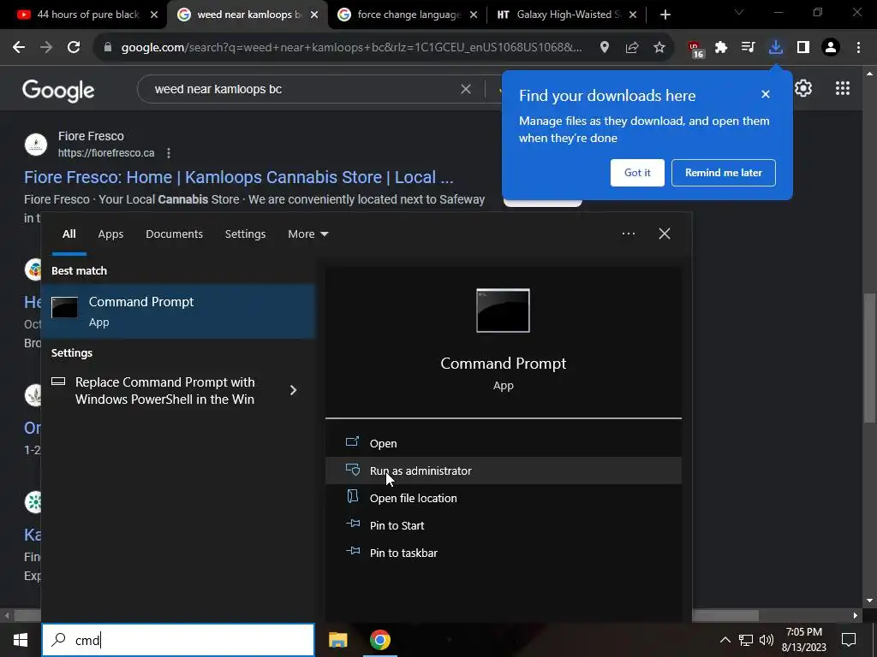
Task: Go back using Chrome's back arrow
Action: point(19,48)
